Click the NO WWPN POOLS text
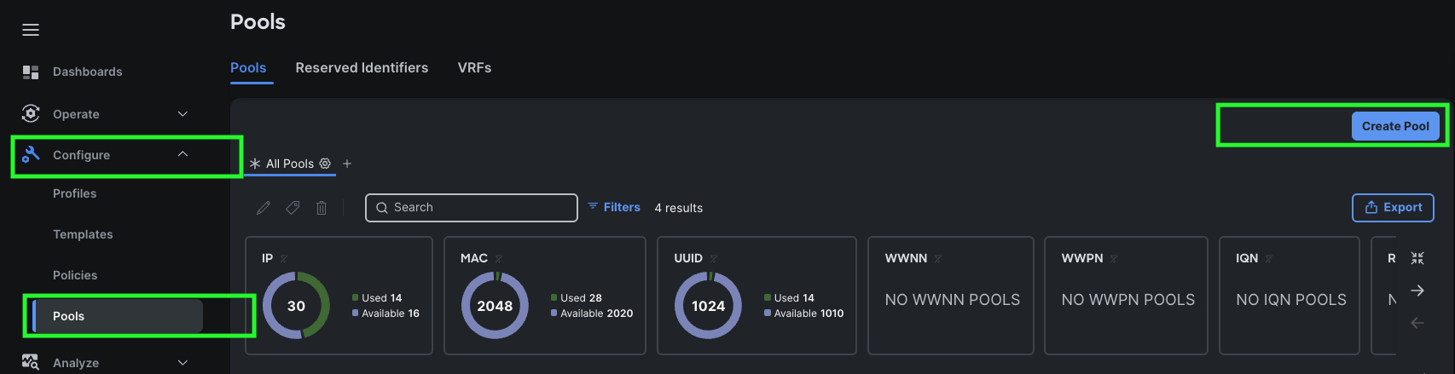 [1127, 300]
